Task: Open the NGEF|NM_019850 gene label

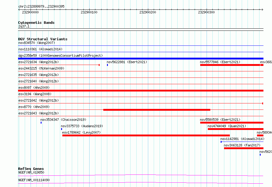Action: 31,172
